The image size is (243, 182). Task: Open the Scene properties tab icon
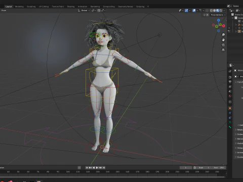(x=230, y=91)
